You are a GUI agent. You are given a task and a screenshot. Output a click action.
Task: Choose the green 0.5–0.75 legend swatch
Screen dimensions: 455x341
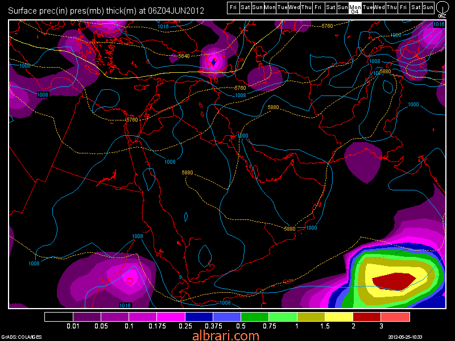point(255,317)
